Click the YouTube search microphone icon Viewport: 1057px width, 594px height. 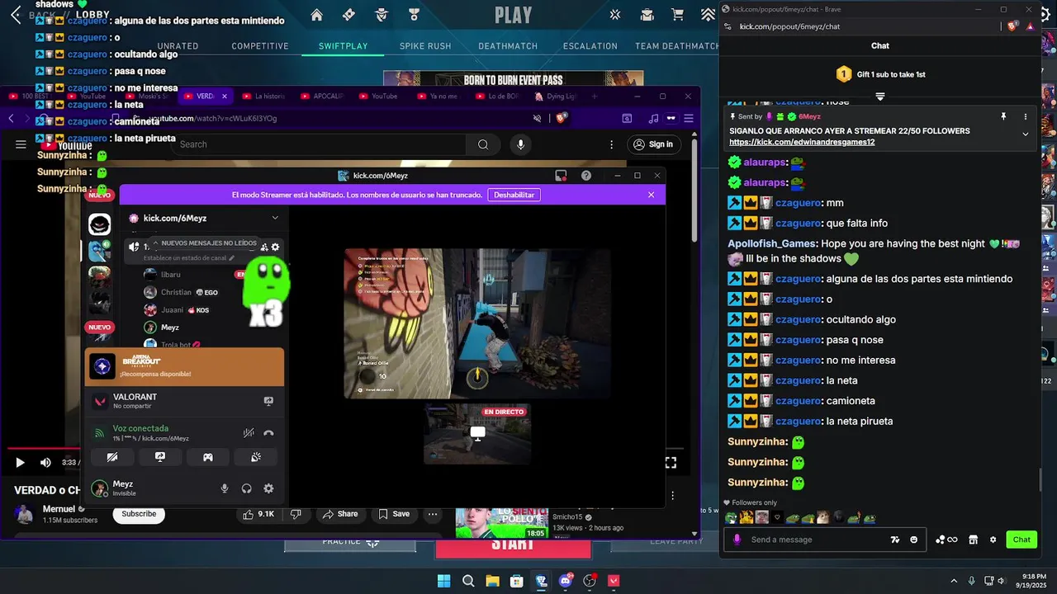click(x=520, y=144)
